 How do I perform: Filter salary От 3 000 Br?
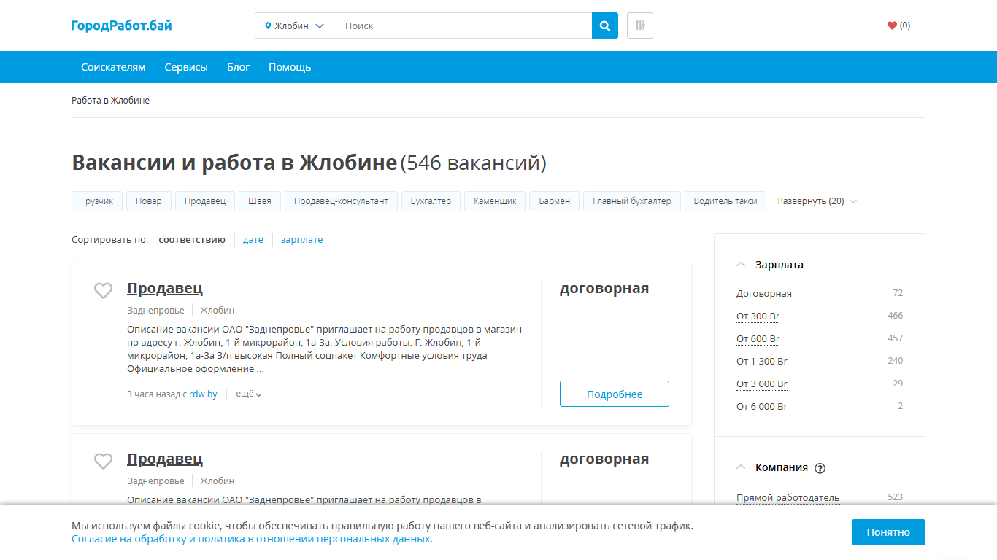(x=762, y=384)
